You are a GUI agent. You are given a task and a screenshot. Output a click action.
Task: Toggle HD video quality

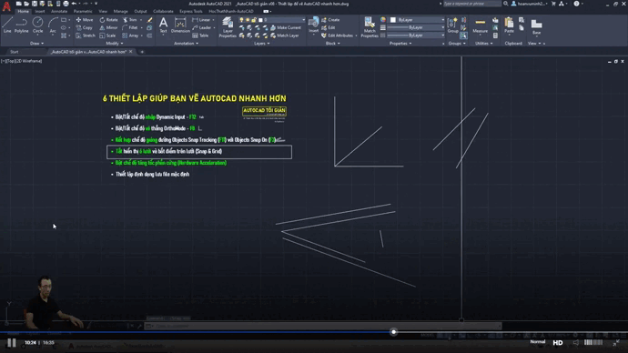[x=558, y=343]
